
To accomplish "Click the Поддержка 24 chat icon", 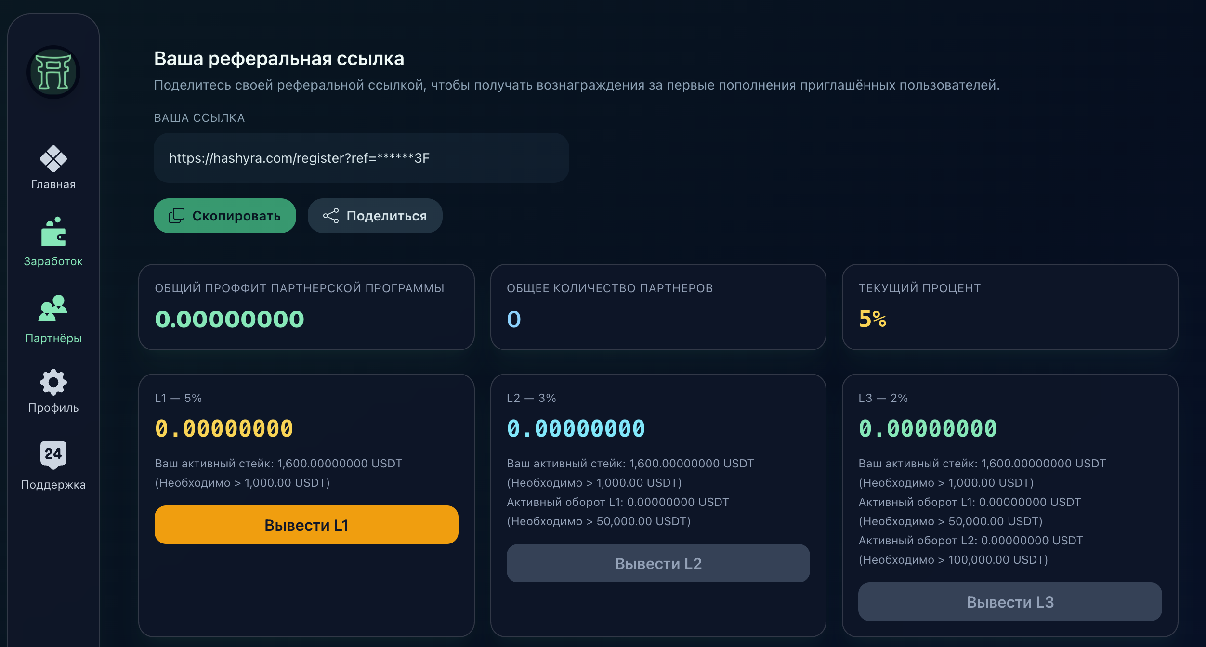I will coord(53,454).
